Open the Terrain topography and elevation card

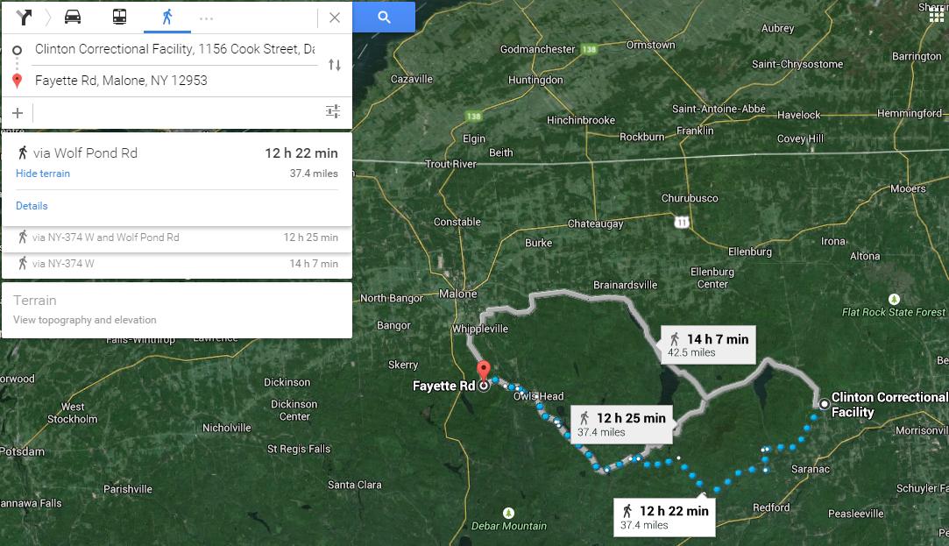[x=176, y=309]
